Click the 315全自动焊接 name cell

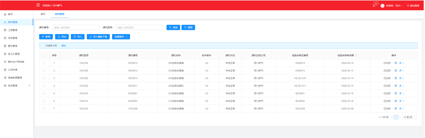point(176,101)
